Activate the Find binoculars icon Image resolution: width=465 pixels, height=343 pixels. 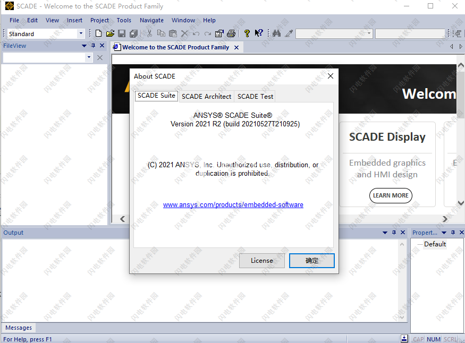click(x=276, y=33)
